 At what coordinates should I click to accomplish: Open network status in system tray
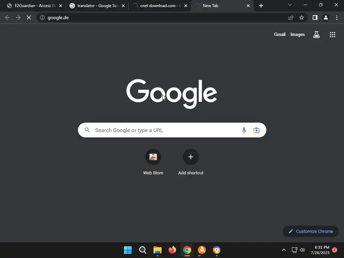click(x=294, y=250)
